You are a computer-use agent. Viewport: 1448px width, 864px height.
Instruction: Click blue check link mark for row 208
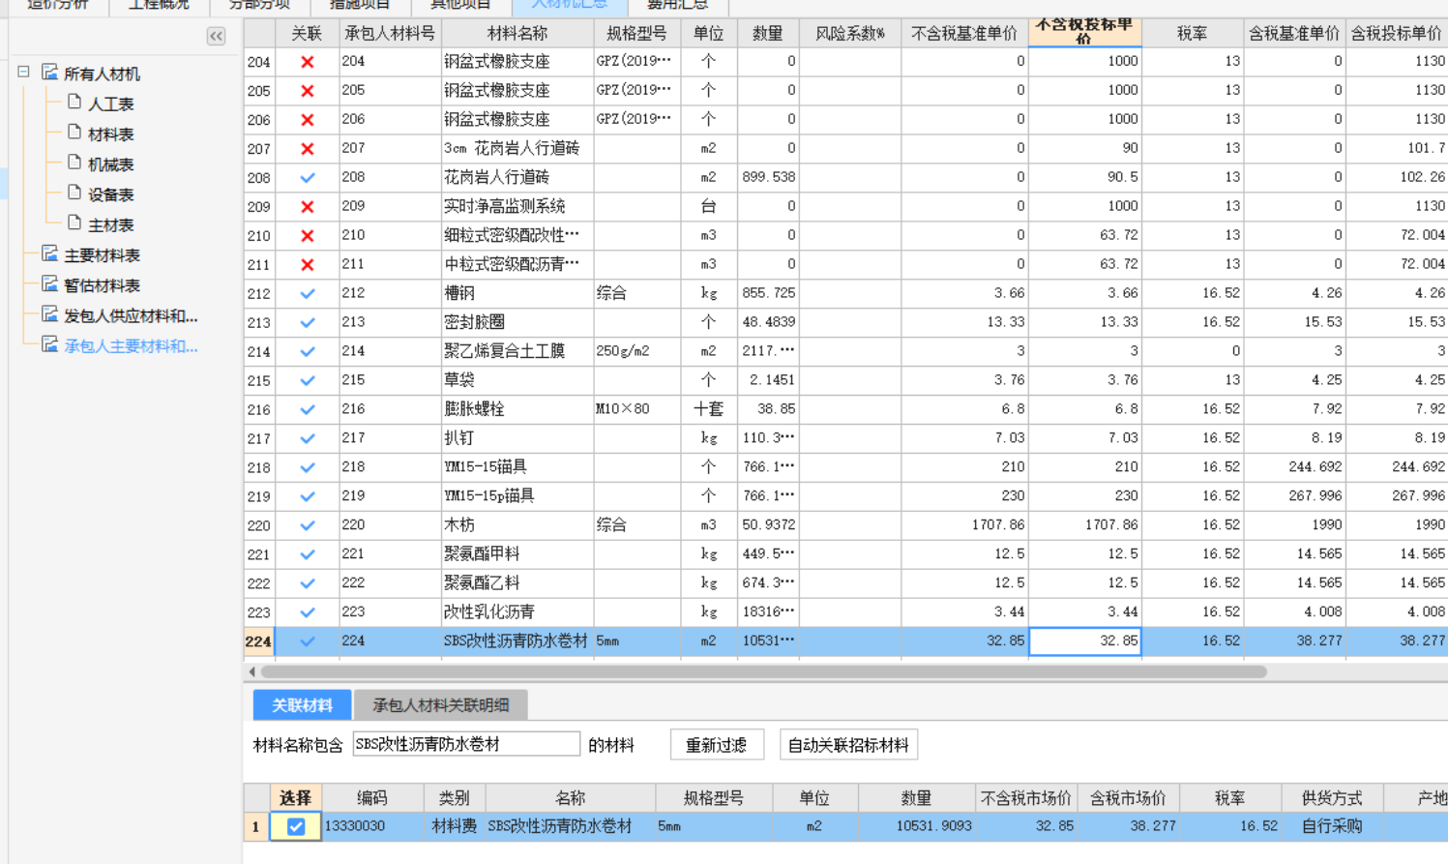click(307, 178)
